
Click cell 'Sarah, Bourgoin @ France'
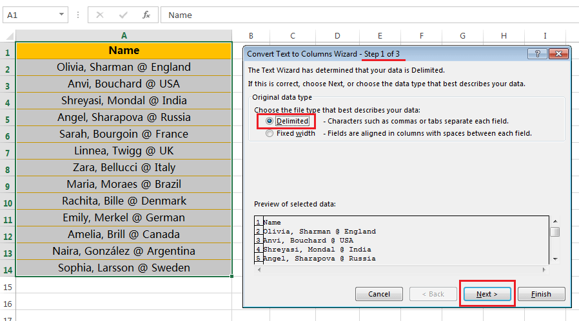click(124, 134)
